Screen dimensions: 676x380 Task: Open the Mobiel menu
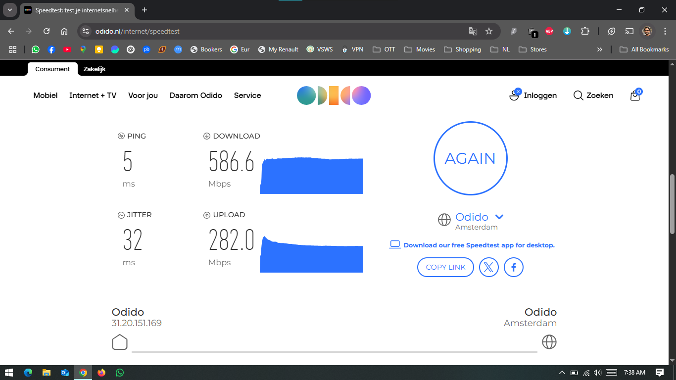[46, 95]
